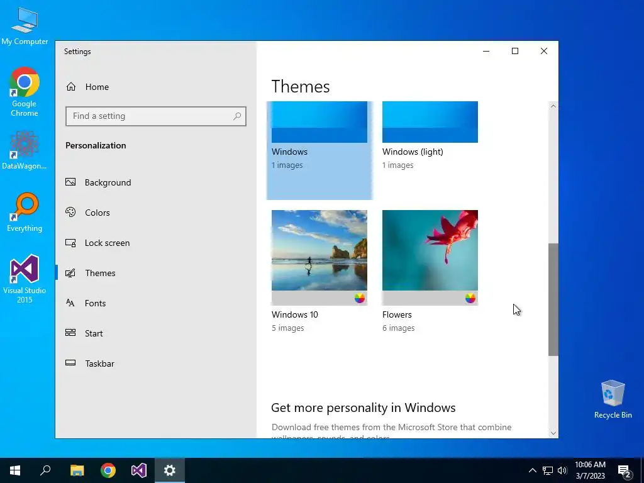Image resolution: width=644 pixels, height=483 pixels.
Task: Go to Taskbar settings
Action: point(156,364)
